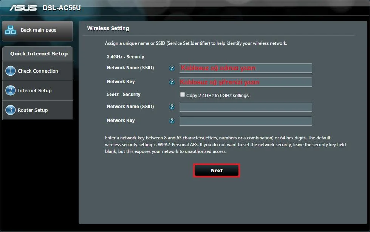Focus the 2.4GHz Network Name (SSID) field
The image size is (370, 232).
[x=245, y=68]
